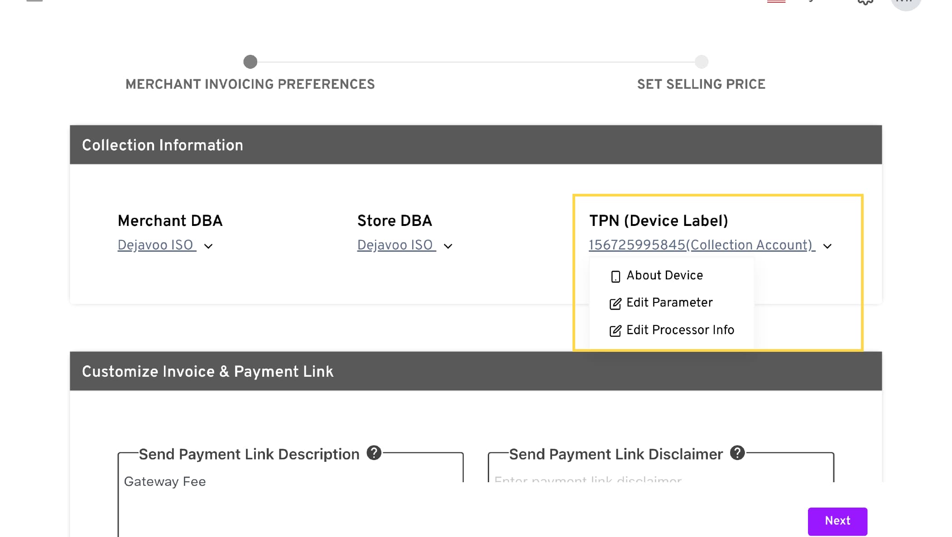Select the Edit Parameter menu option
The height and width of the screenshot is (537, 952).
669,302
